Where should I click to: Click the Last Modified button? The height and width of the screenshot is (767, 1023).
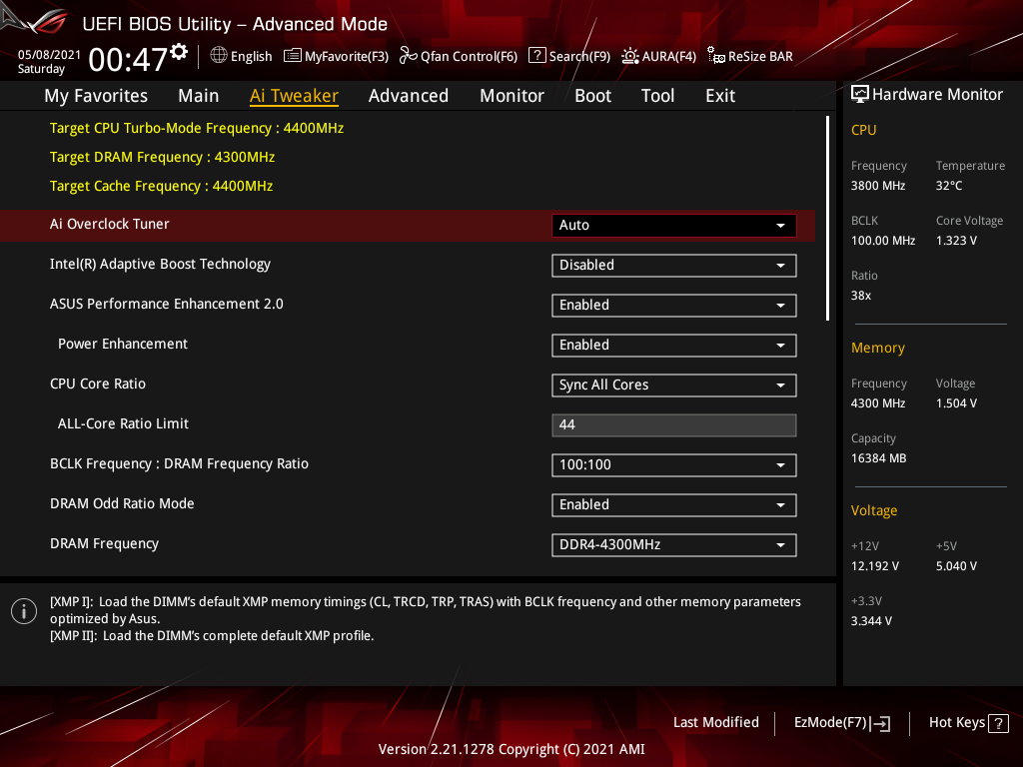[716, 723]
